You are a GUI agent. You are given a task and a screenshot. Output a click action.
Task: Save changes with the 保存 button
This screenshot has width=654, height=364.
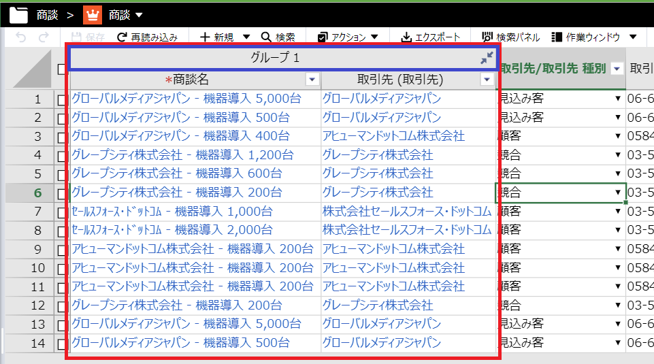[88, 37]
